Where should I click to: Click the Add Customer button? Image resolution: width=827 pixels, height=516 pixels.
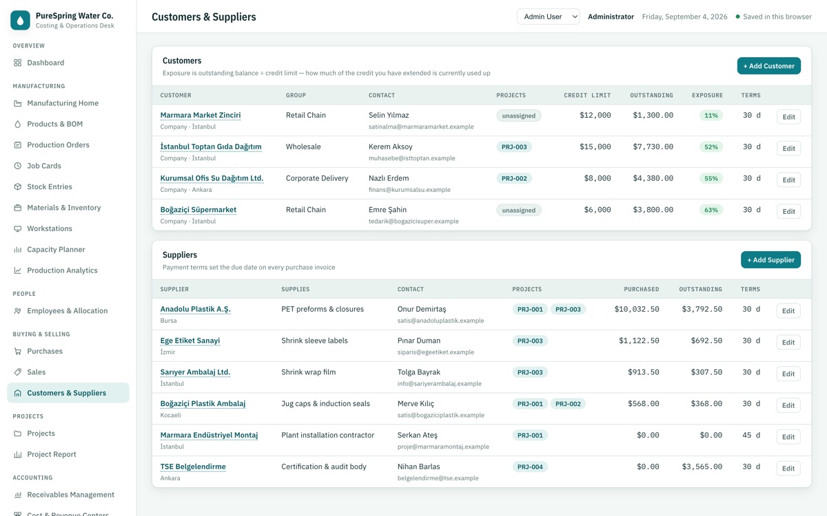point(768,66)
